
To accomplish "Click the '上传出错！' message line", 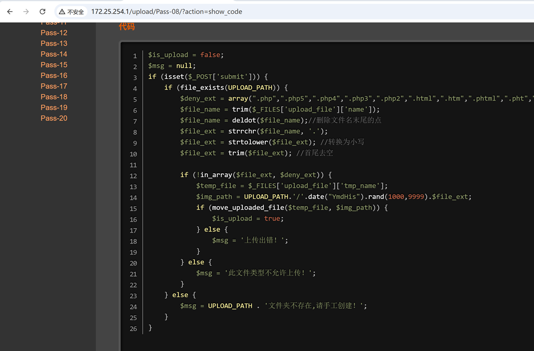I will [250, 240].
